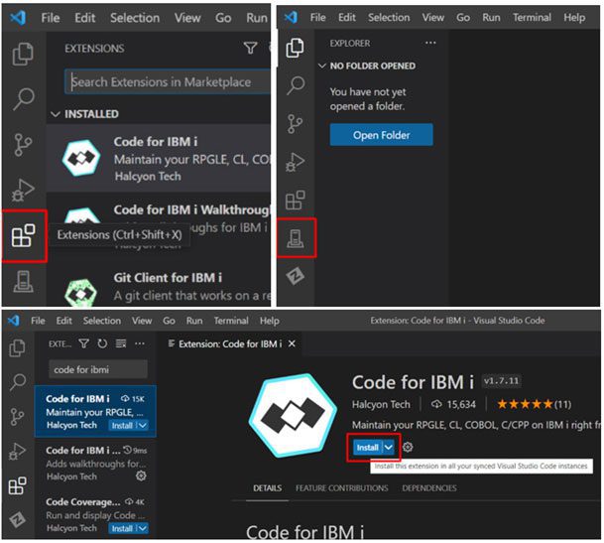
Task: Click filter extensions funnel icon in top-left window
Action: coord(250,48)
